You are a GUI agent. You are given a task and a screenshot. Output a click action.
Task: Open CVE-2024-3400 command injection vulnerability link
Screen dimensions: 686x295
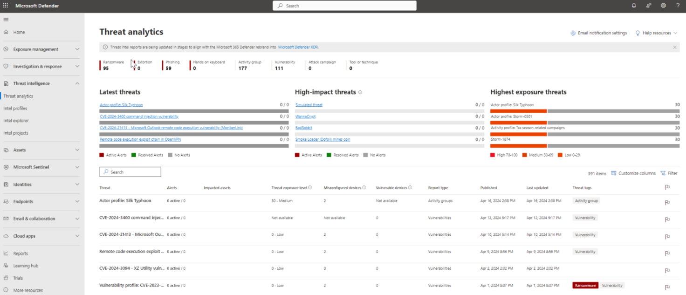coord(139,117)
